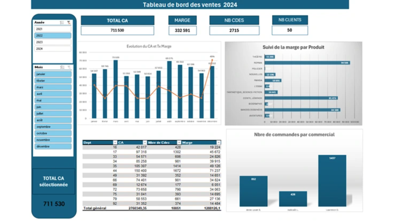Click the décembre bar in the CA chart
This screenshot has width=394, height=221.
[213, 92]
